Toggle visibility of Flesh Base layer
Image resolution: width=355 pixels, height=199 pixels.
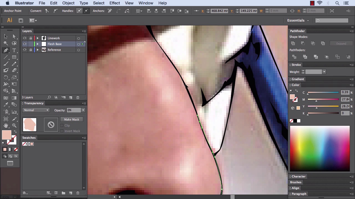coord(25,44)
